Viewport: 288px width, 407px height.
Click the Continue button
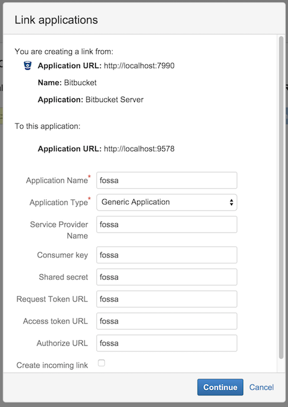(x=220, y=387)
